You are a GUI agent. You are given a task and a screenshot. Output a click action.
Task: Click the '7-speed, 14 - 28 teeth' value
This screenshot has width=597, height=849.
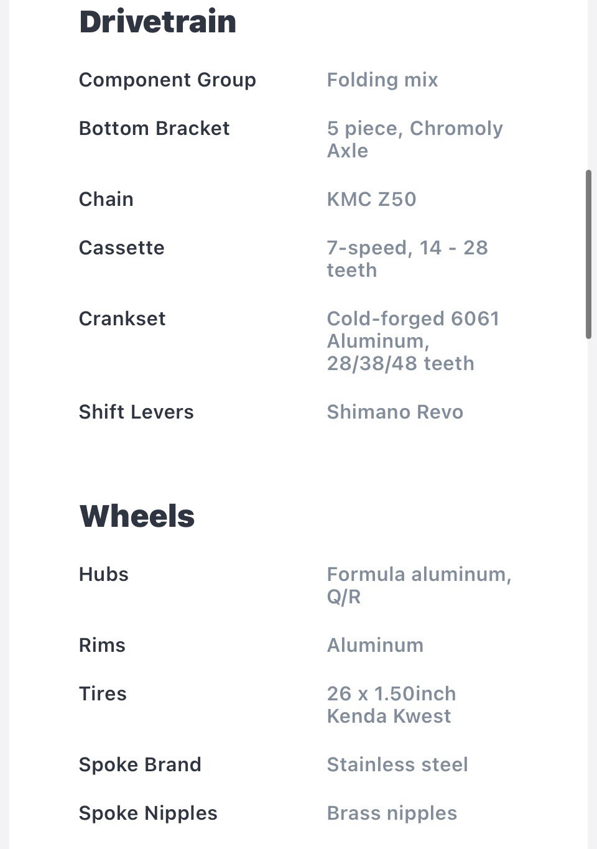point(407,259)
